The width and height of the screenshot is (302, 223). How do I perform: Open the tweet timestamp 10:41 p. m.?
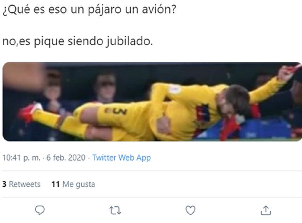point(21,157)
